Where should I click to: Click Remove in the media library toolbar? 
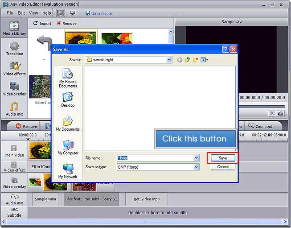[x=67, y=23]
